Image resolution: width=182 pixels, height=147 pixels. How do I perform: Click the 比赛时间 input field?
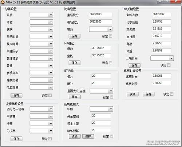162,76
